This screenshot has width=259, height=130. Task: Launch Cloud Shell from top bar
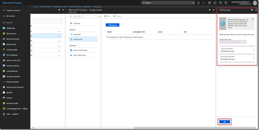(x=204, y=3)
